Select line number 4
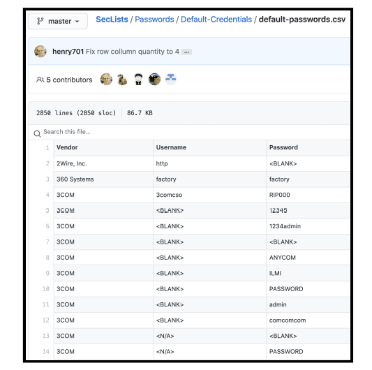This screenshot has height=370, width=372. point(47,195)
